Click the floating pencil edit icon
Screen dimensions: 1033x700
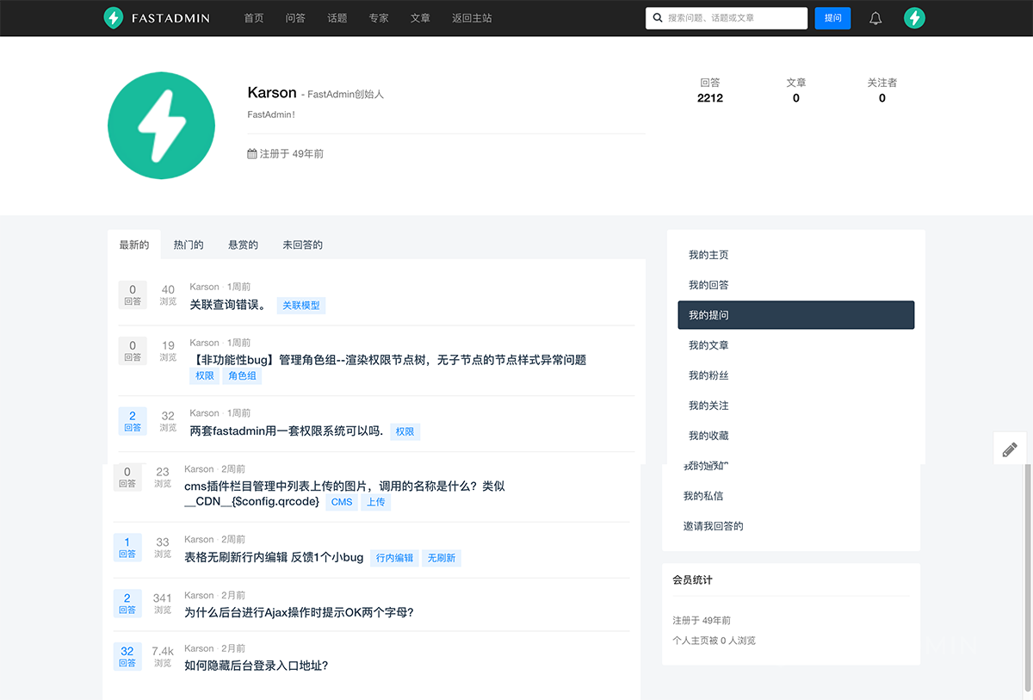click(x=1010, y=449)
